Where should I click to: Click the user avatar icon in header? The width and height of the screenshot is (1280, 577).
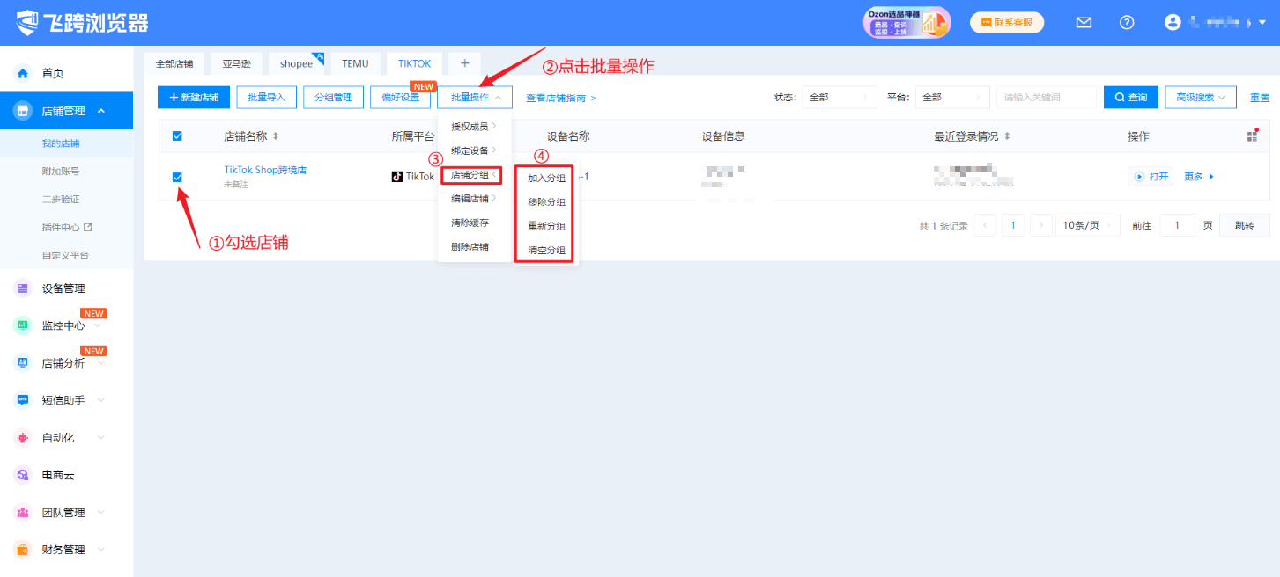coord(1172,23)
